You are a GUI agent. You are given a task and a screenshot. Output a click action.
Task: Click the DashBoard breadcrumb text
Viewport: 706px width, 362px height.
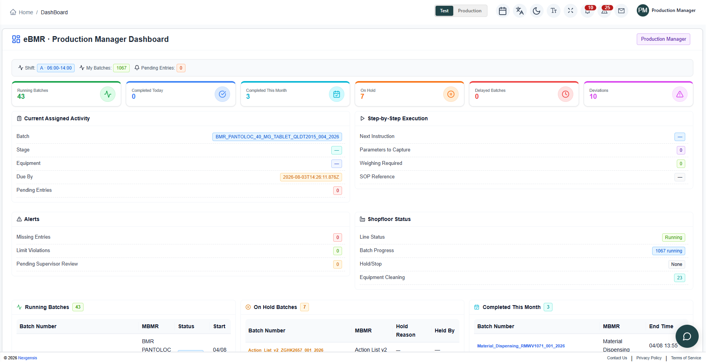click(54, 12)
